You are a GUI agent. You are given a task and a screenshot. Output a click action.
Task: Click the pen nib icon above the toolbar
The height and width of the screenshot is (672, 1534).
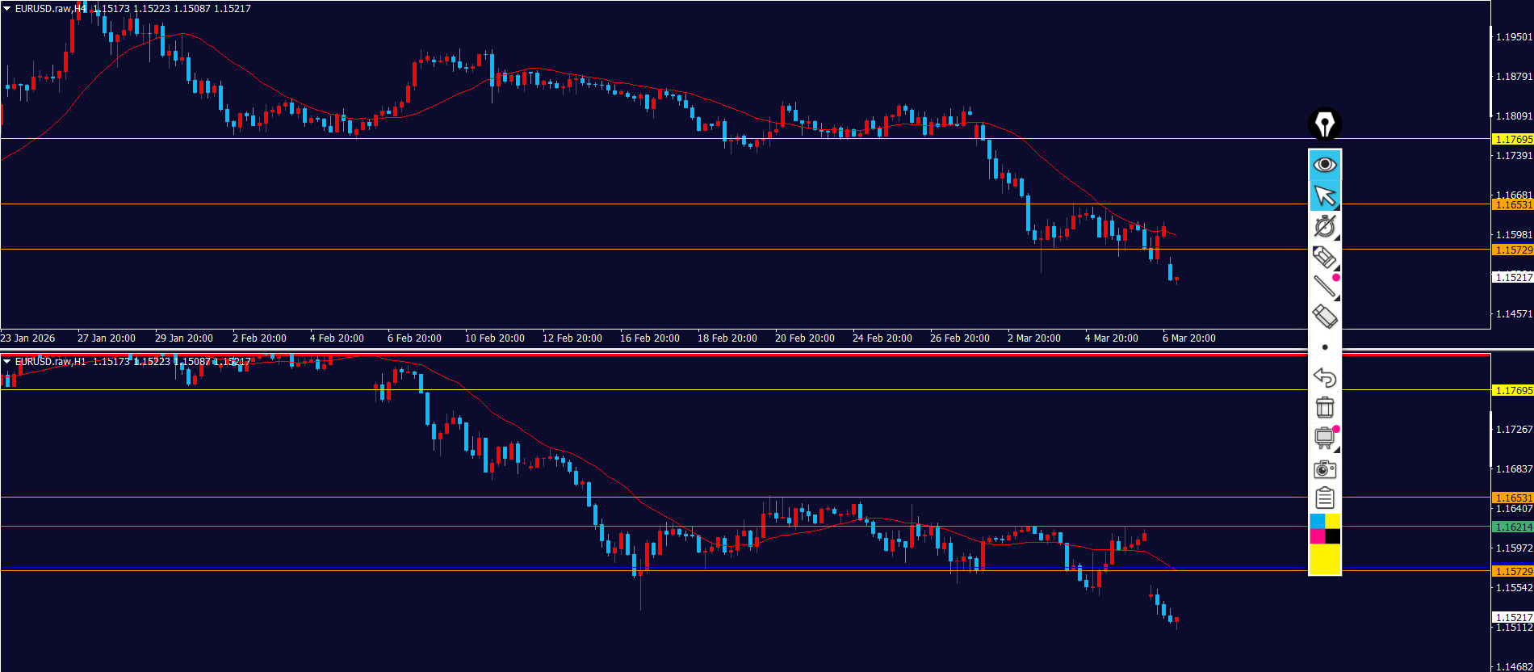[x=1324, y=124]
